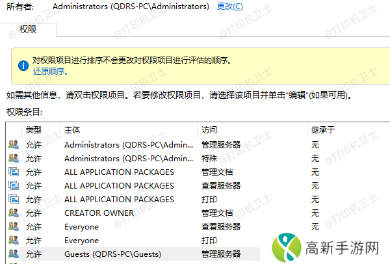Select ALL APPLICATION PACKAGES principal with 打印 access
Image resolution: width=390 pixels, height=264 pixels.
[119, 200]
